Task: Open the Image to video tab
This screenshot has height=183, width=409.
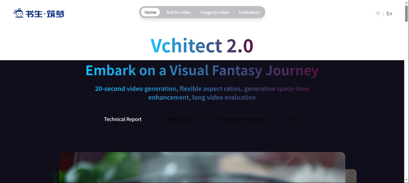Action: coord(215,12)
